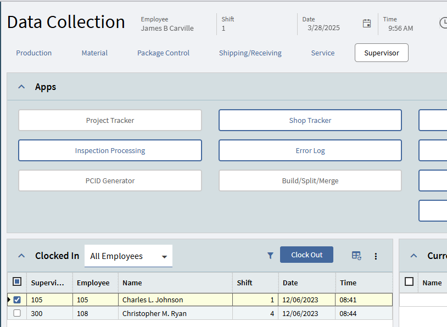Click the Shift field value 1
This screenshot has height=327, width=447.
coord(223,28)
